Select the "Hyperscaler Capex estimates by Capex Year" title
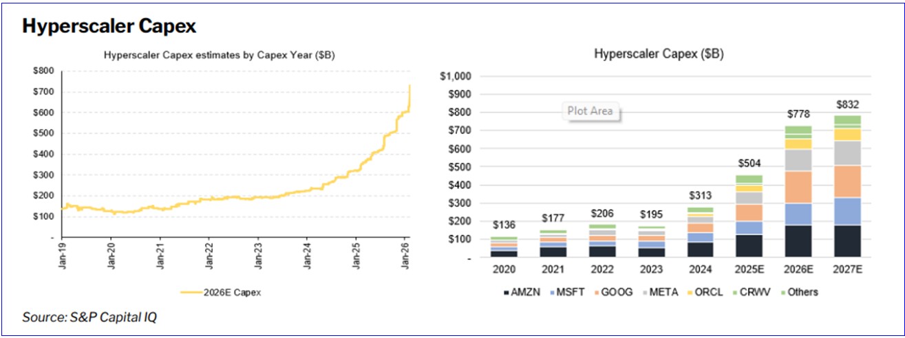This screenshot has height=338, width=905. 214,54
